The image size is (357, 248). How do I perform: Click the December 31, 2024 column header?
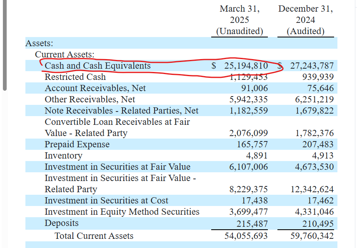tap(305, 20)
